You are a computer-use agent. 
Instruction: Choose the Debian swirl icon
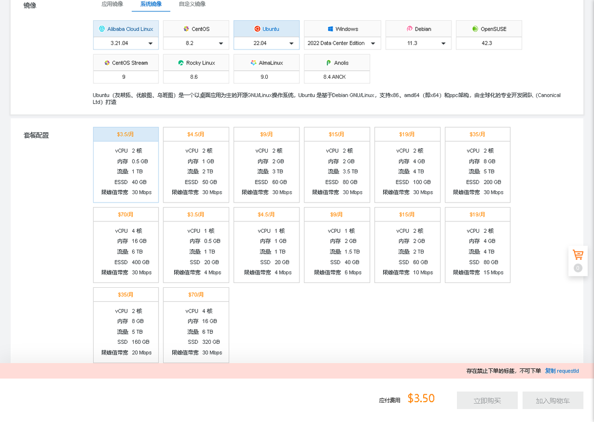(x=409, y=29)
